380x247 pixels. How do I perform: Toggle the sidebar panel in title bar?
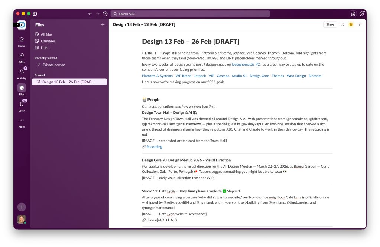35,14
